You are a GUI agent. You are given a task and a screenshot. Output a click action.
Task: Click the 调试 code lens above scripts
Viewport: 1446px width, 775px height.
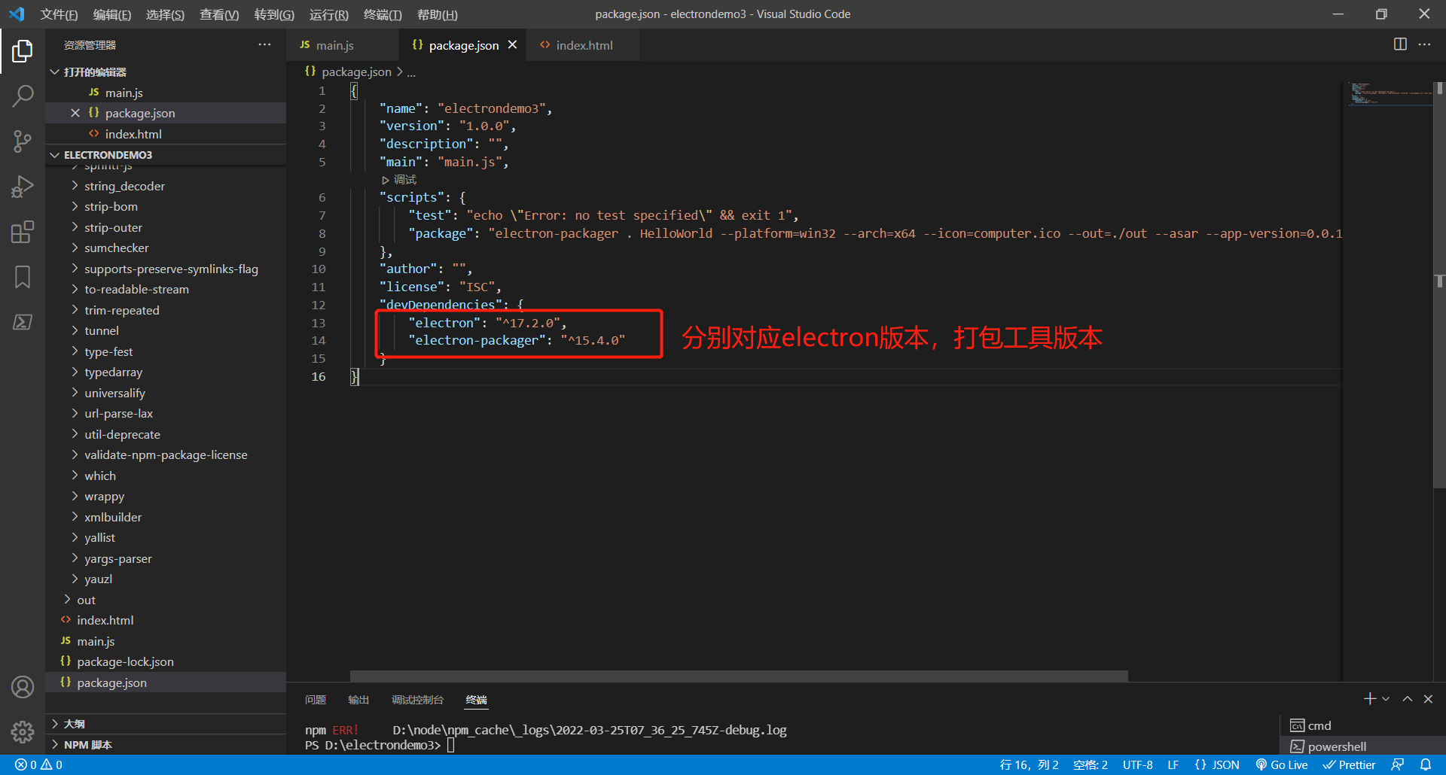click(x=399, y=180)
